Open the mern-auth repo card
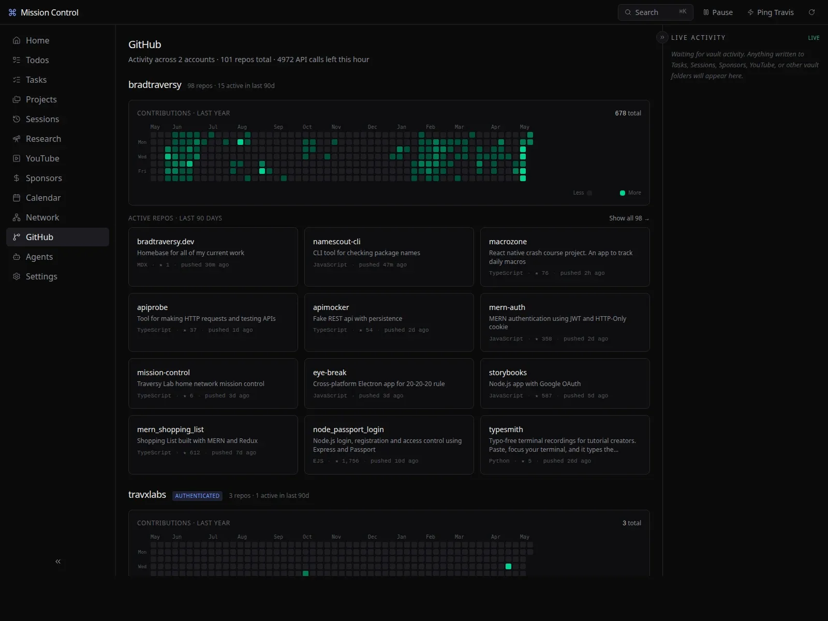The image size is (828, 621). pyautogui.click(x=565, y=322)
